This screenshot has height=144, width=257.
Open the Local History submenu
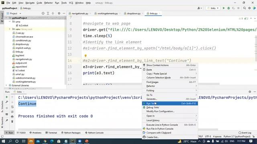(170, 120)
